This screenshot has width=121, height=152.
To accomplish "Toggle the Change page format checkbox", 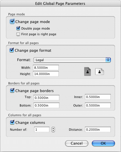I will (12, 50).
